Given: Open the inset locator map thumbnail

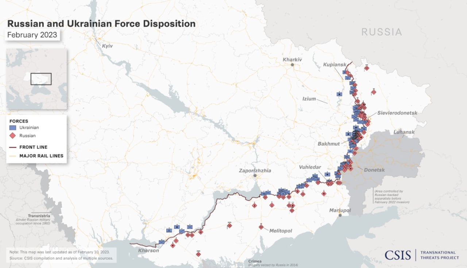Looking at the screenshot, I should coord(36,79).
